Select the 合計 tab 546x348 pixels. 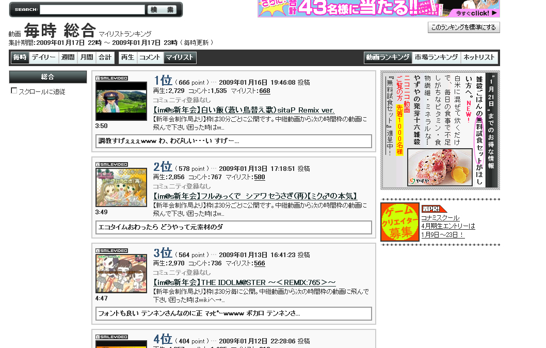tap(105, 57)
